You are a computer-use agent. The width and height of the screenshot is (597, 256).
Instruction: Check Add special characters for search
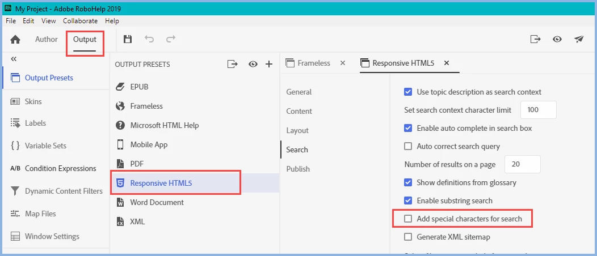(408, 219)
